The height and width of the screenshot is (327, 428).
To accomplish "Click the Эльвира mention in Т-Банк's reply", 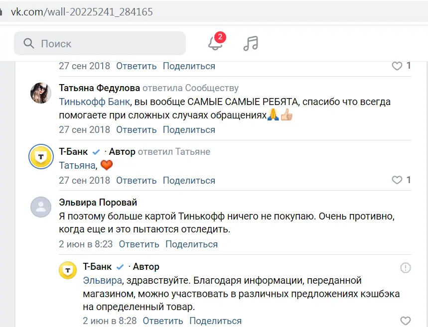I will click(102, 280).
